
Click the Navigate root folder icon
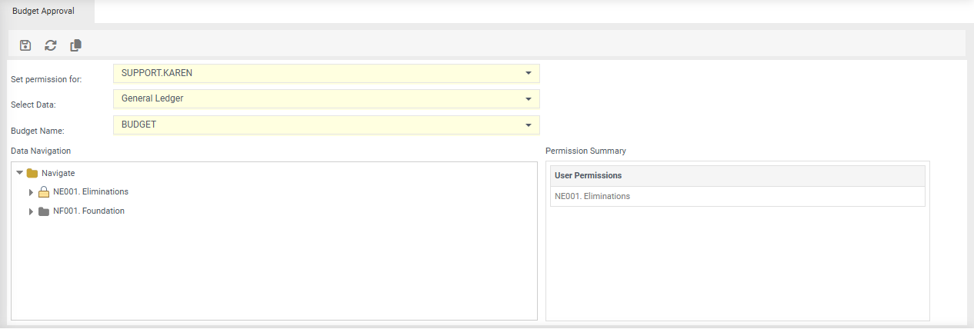pyautogui.click(x=32, y=173)
